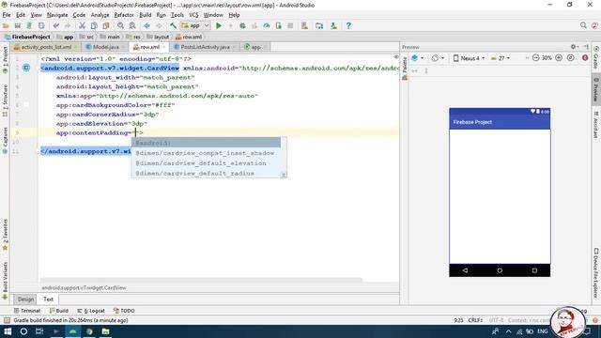The height and width of the screenshot is (338, 601).
Task: Click the Windows Start button
Action: point(8,331)
